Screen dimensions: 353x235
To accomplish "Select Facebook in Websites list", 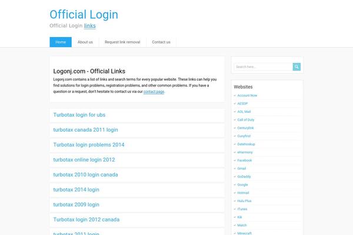I will pyautogui.click(x=245, y=160).
